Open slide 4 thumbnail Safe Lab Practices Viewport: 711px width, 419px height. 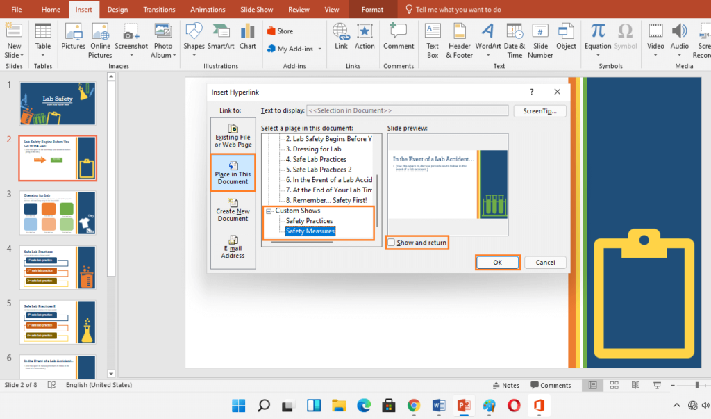pos(58,268)
